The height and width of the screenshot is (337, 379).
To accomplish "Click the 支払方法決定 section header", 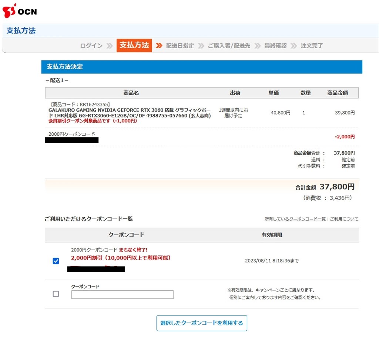I will coord(202,67).
